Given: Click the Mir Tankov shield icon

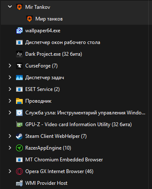Looking at the screenshot, I should click(x=19, y=7).
